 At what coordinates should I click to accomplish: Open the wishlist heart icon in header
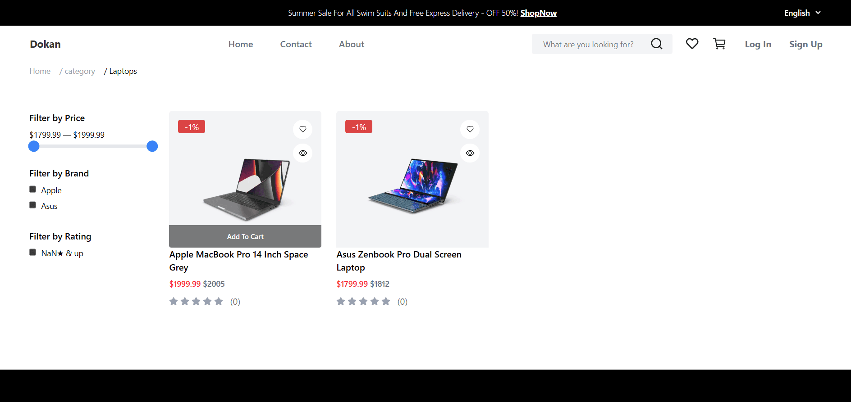692,44
